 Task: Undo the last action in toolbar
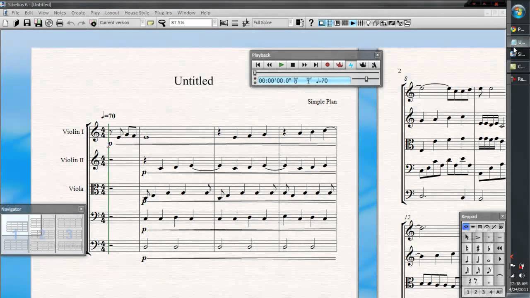tap(71, 23)
